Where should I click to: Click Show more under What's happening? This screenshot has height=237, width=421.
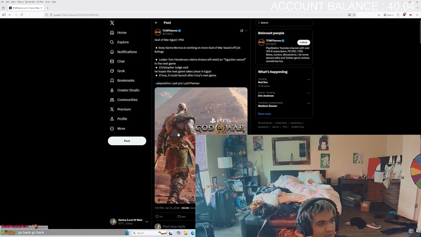pos(264,114)
